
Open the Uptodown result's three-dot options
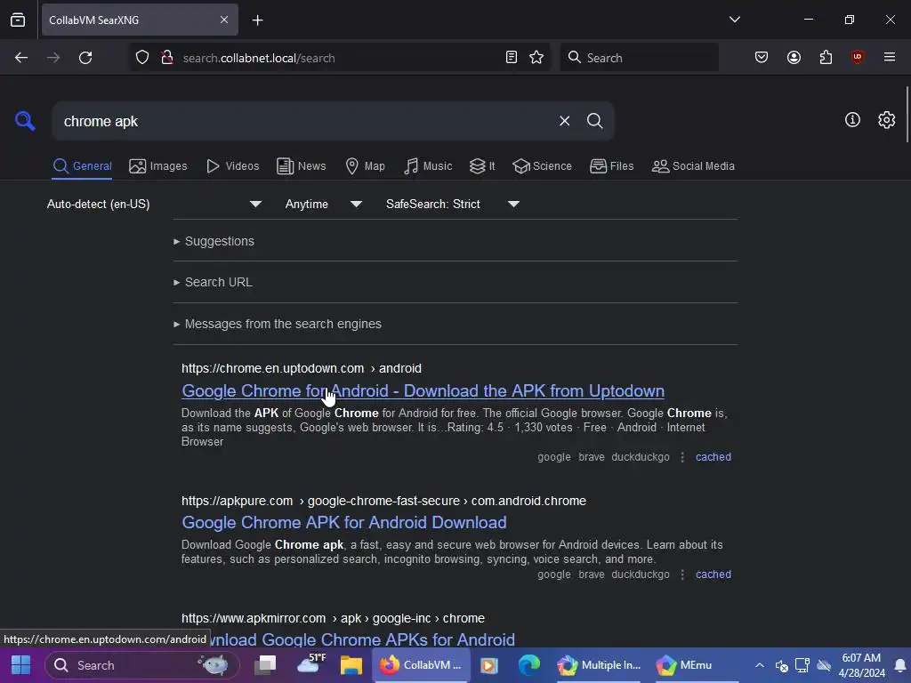(x=682, y=457)
